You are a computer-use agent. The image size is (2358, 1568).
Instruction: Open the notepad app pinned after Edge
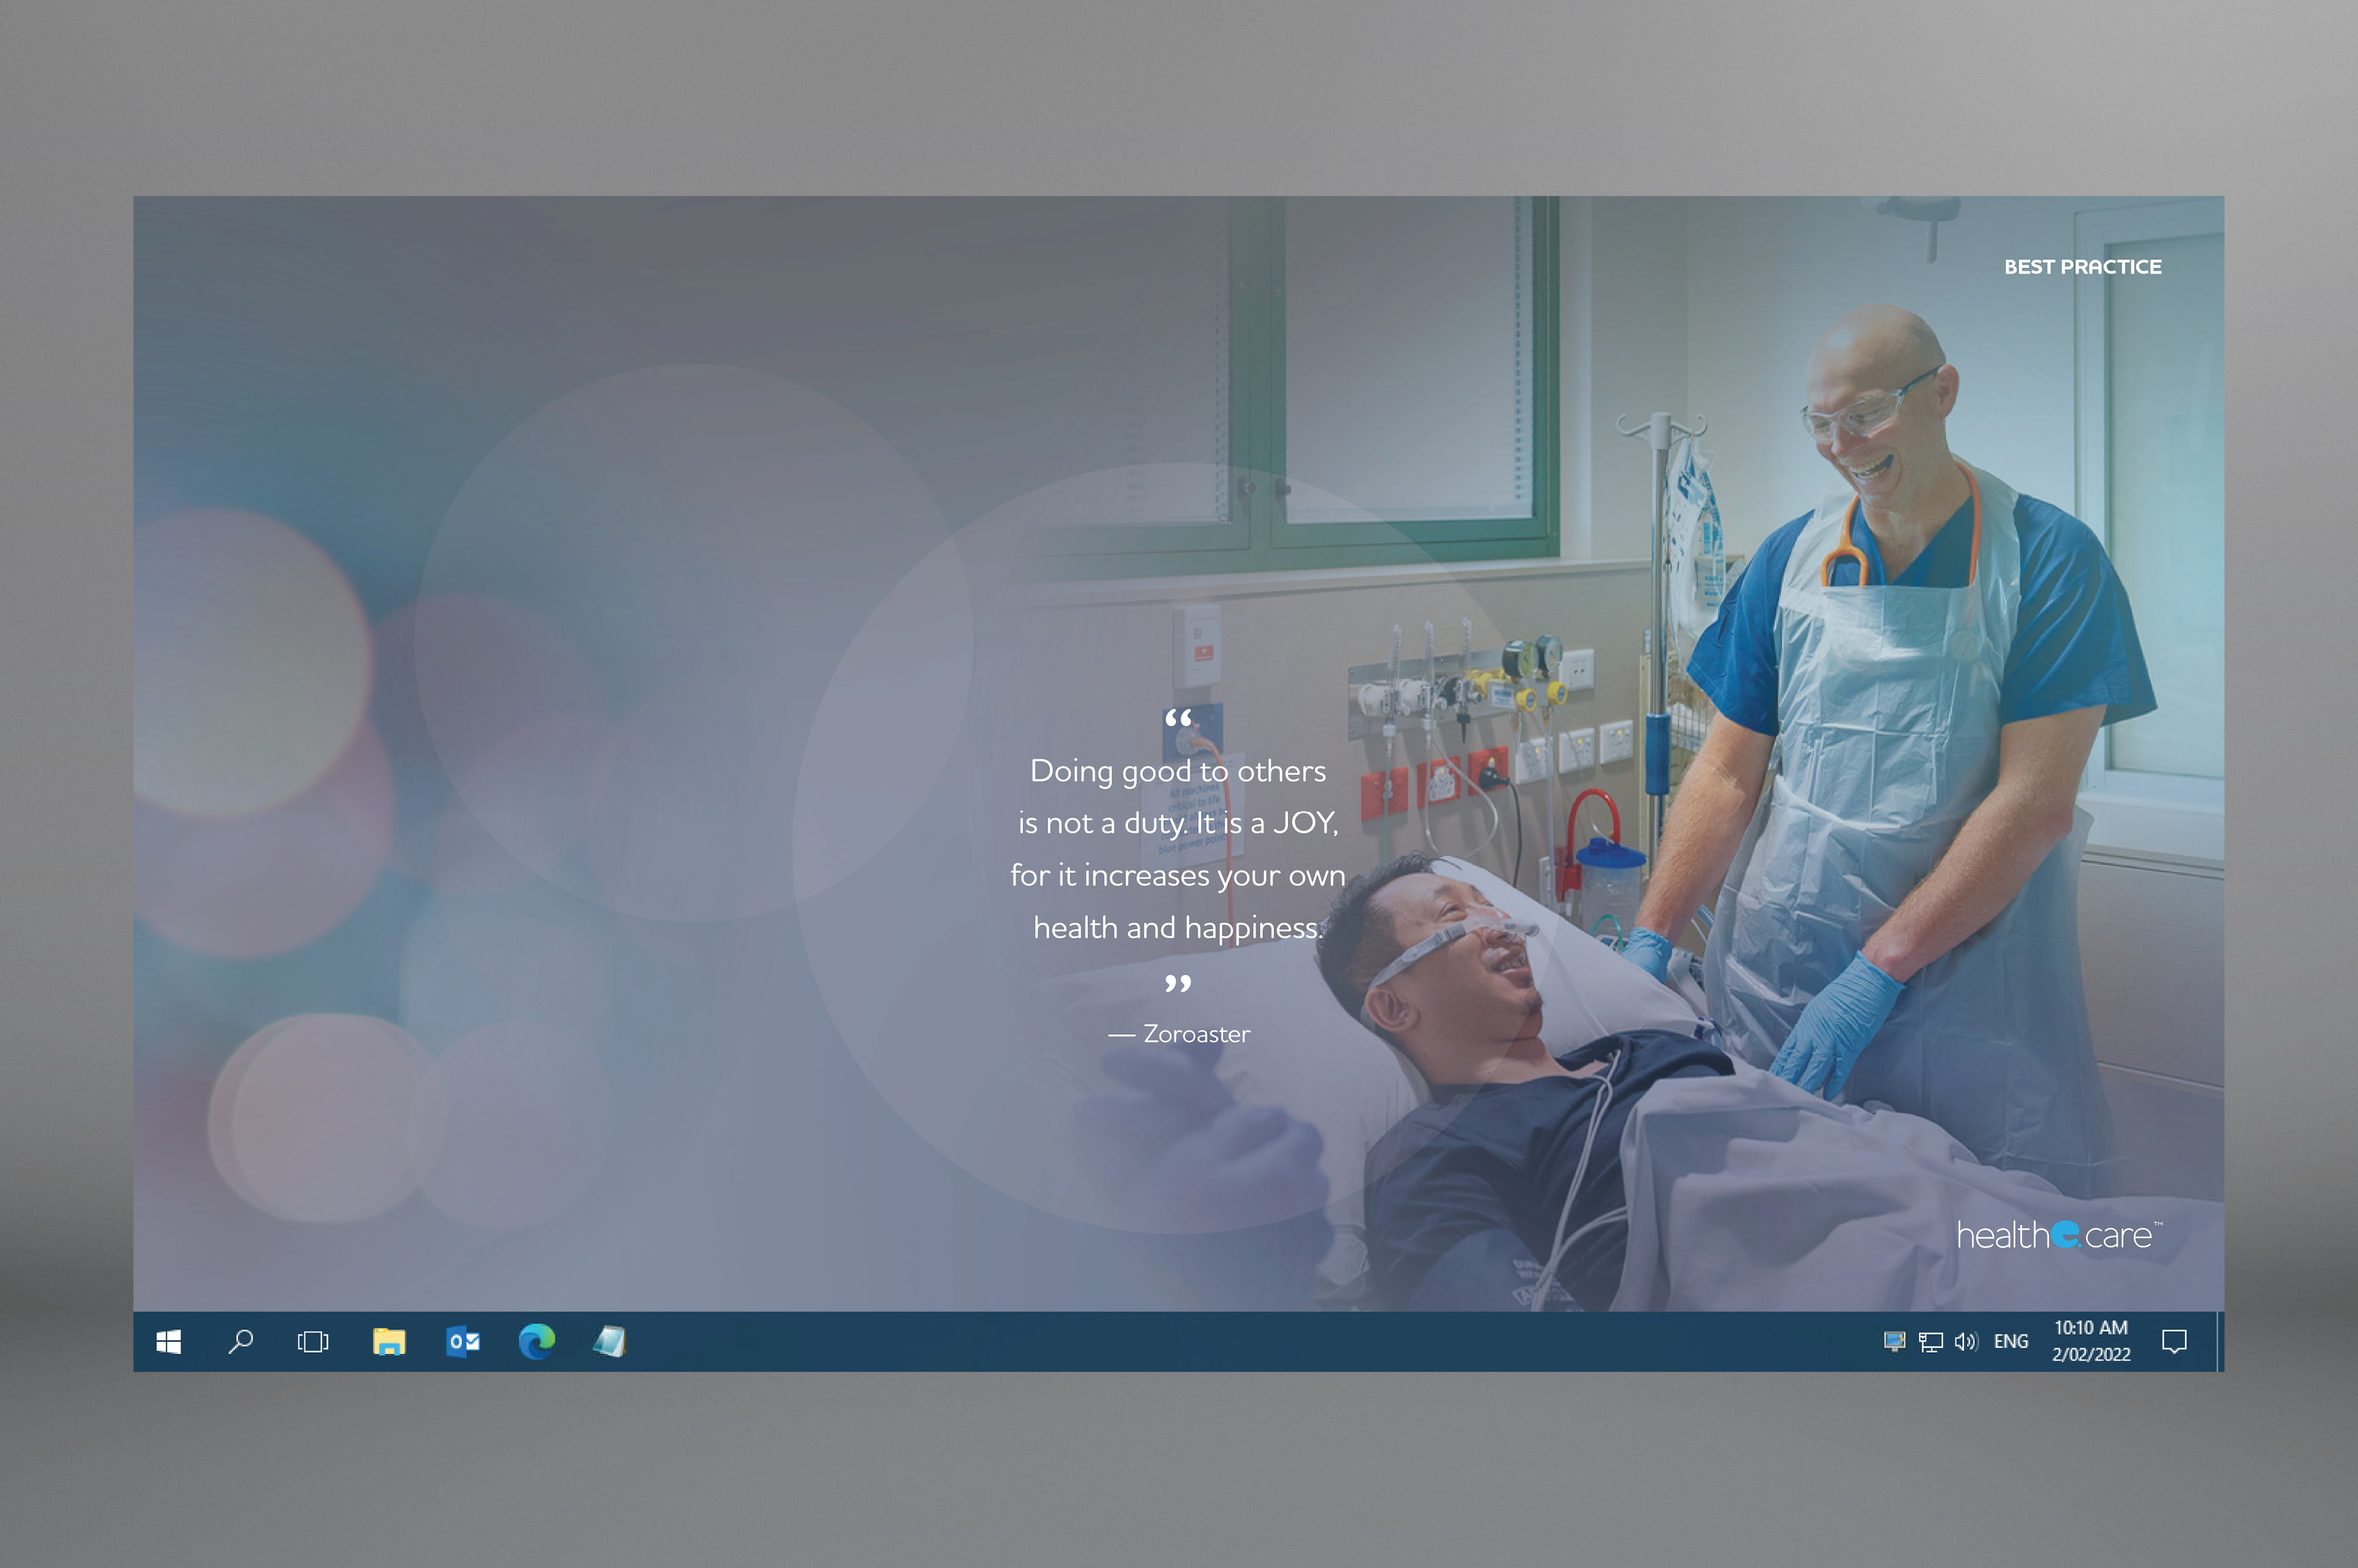610,1341
